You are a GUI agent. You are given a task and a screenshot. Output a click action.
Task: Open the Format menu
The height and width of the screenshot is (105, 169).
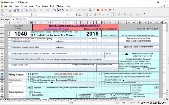pos(24,6)
